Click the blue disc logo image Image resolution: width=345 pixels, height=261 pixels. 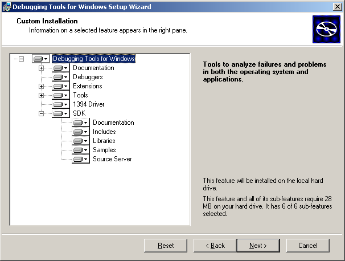coord(326,29)
